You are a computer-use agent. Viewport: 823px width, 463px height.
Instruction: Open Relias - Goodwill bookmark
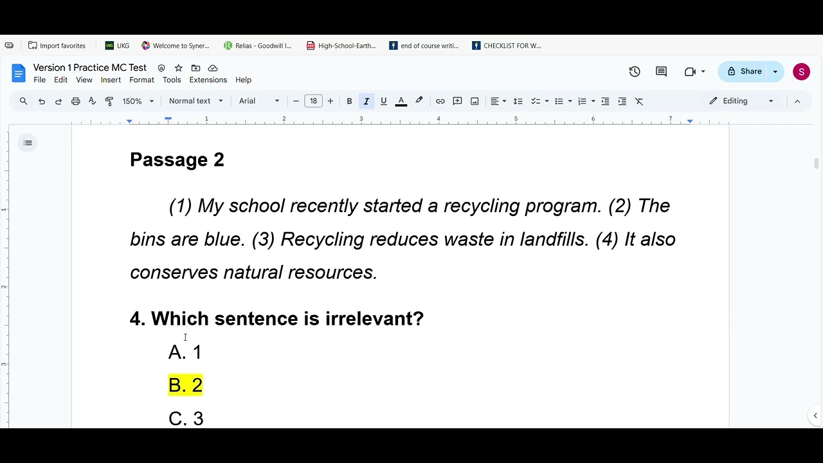point(258,46)
